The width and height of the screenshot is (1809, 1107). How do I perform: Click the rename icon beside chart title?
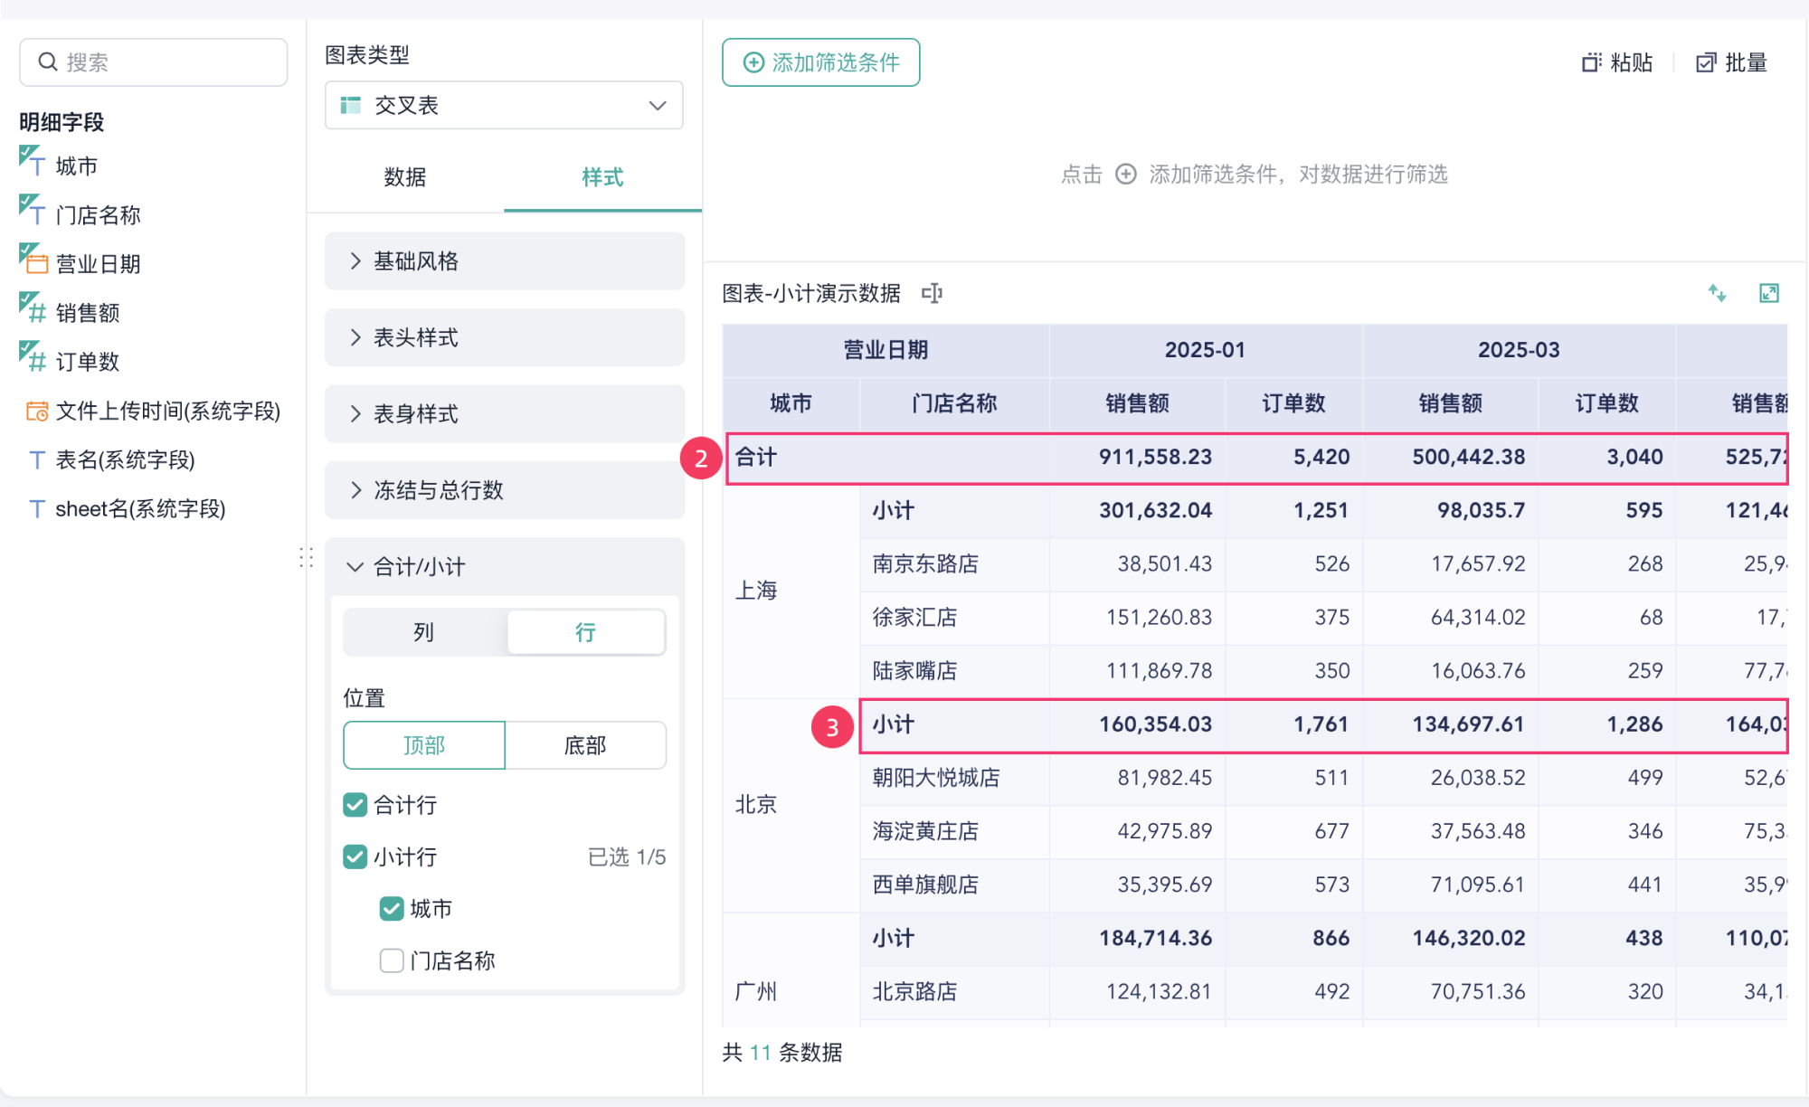pos(932,293)
